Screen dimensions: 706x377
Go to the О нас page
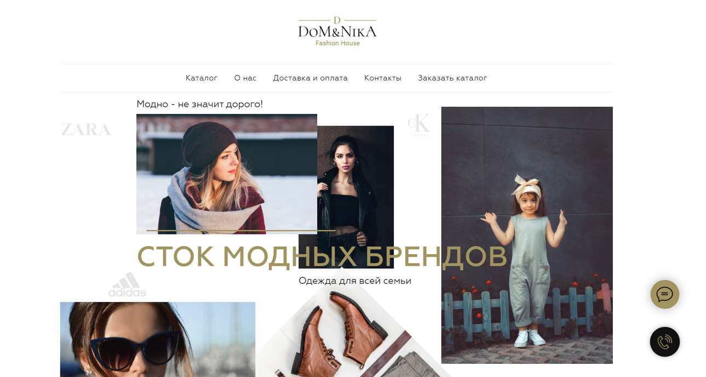pyautogui.click(x=245, y=78)
